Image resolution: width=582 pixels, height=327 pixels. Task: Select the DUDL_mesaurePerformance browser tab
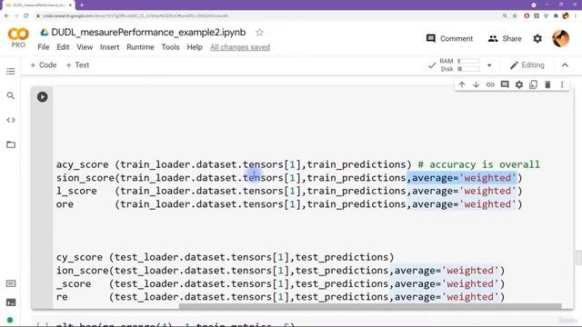click(x=37, y=5)
